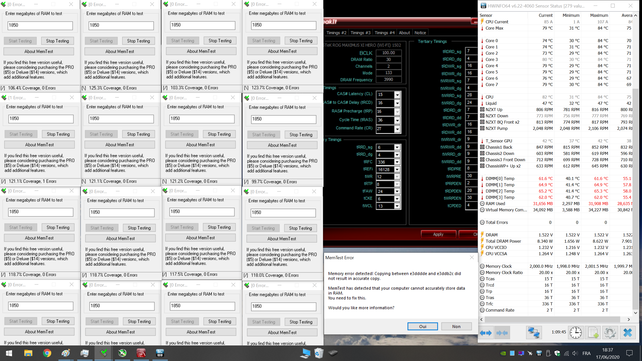Switch to the Timings #4 tab
The height and width of the screenshot is (361, 642).
[384, 33]
